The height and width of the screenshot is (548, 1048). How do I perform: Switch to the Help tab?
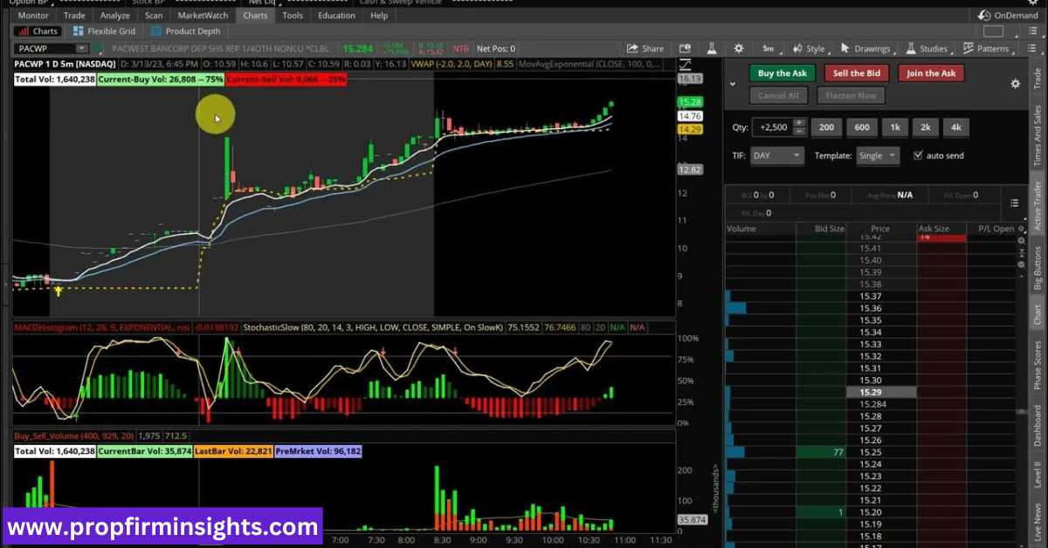tap(379, 16)
